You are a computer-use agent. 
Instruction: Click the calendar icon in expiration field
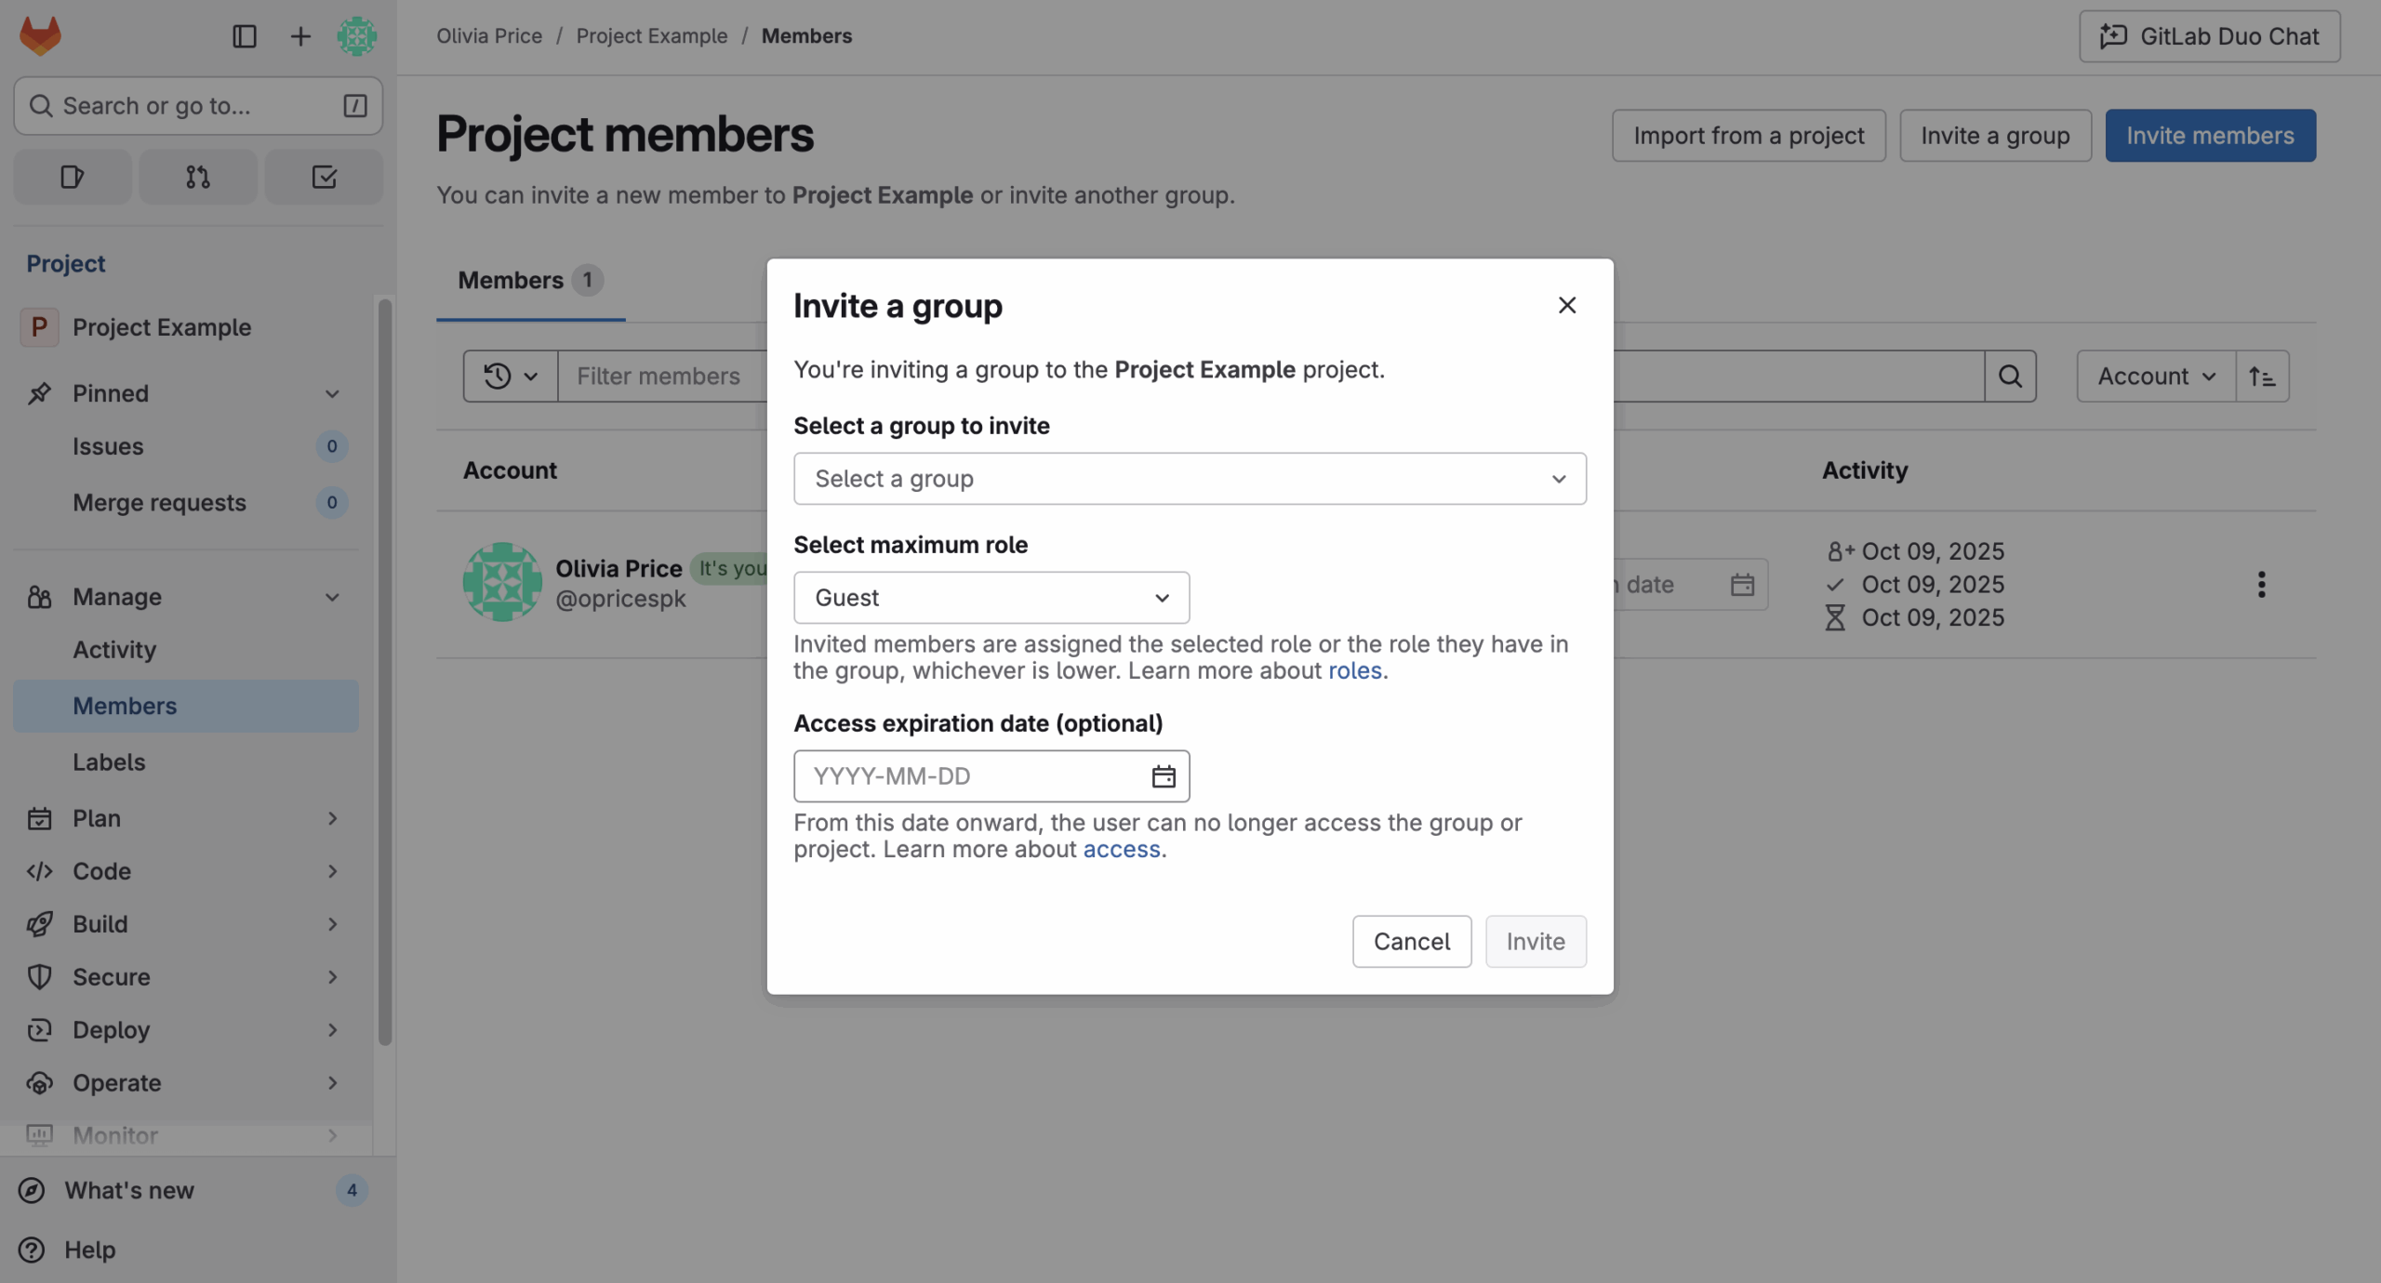(x=1163, y=776)
